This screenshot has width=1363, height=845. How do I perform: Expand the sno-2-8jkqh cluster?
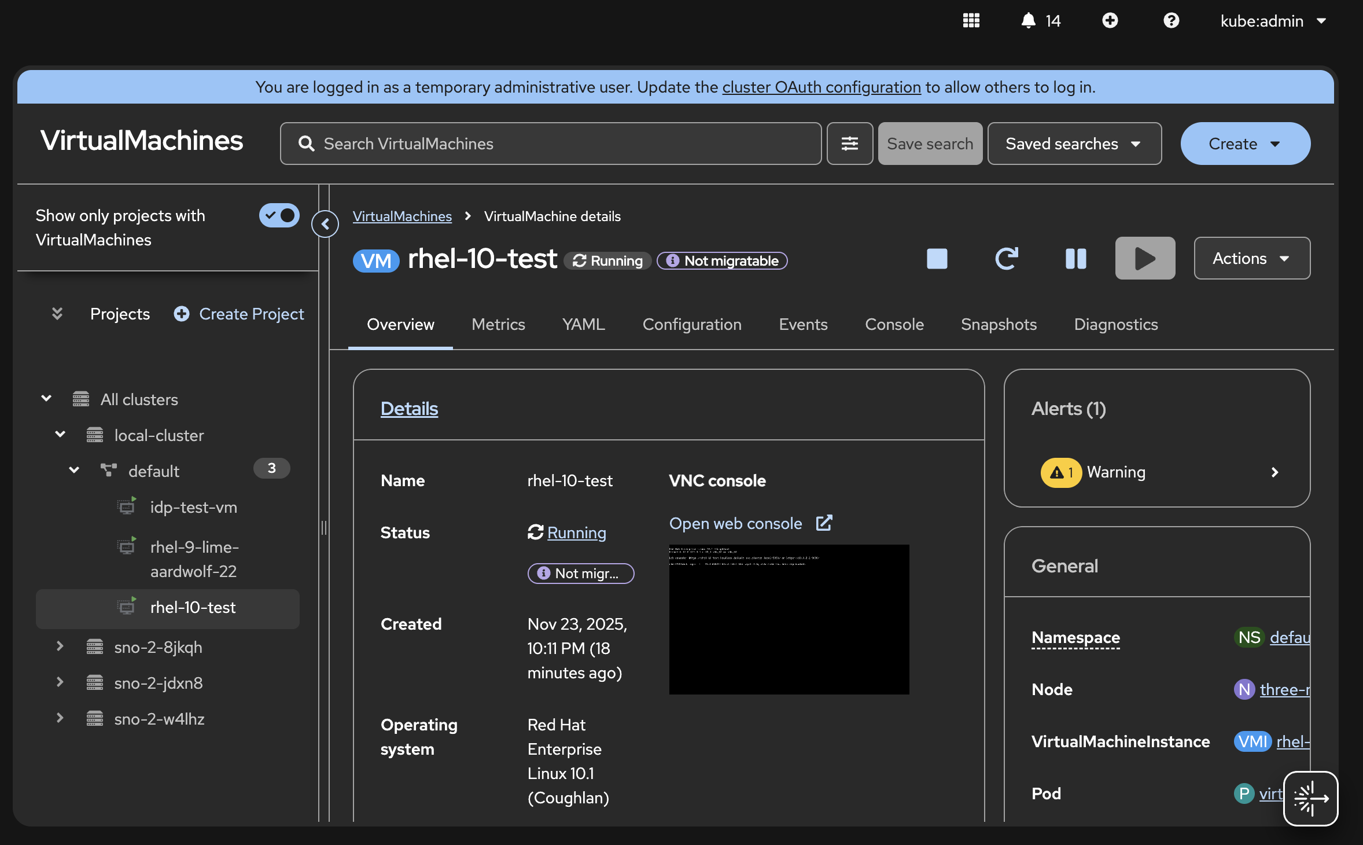(x=60, y=646)
